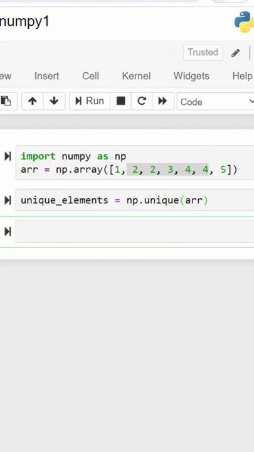The width and height of the screenshot is (254, 452).
Task: Open the Insert menu
Action: point(46,76)
